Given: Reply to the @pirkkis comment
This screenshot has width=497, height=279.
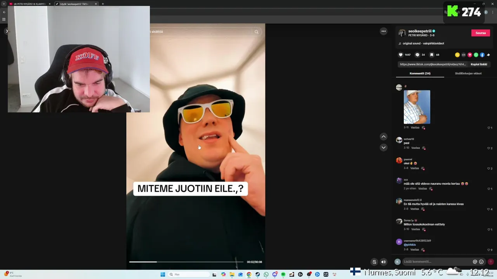Looking at the screenshot, I should click(415, 250).
